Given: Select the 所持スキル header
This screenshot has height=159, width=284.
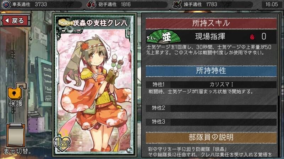Looking at the screenshot, I should click(x=211, y=23).
